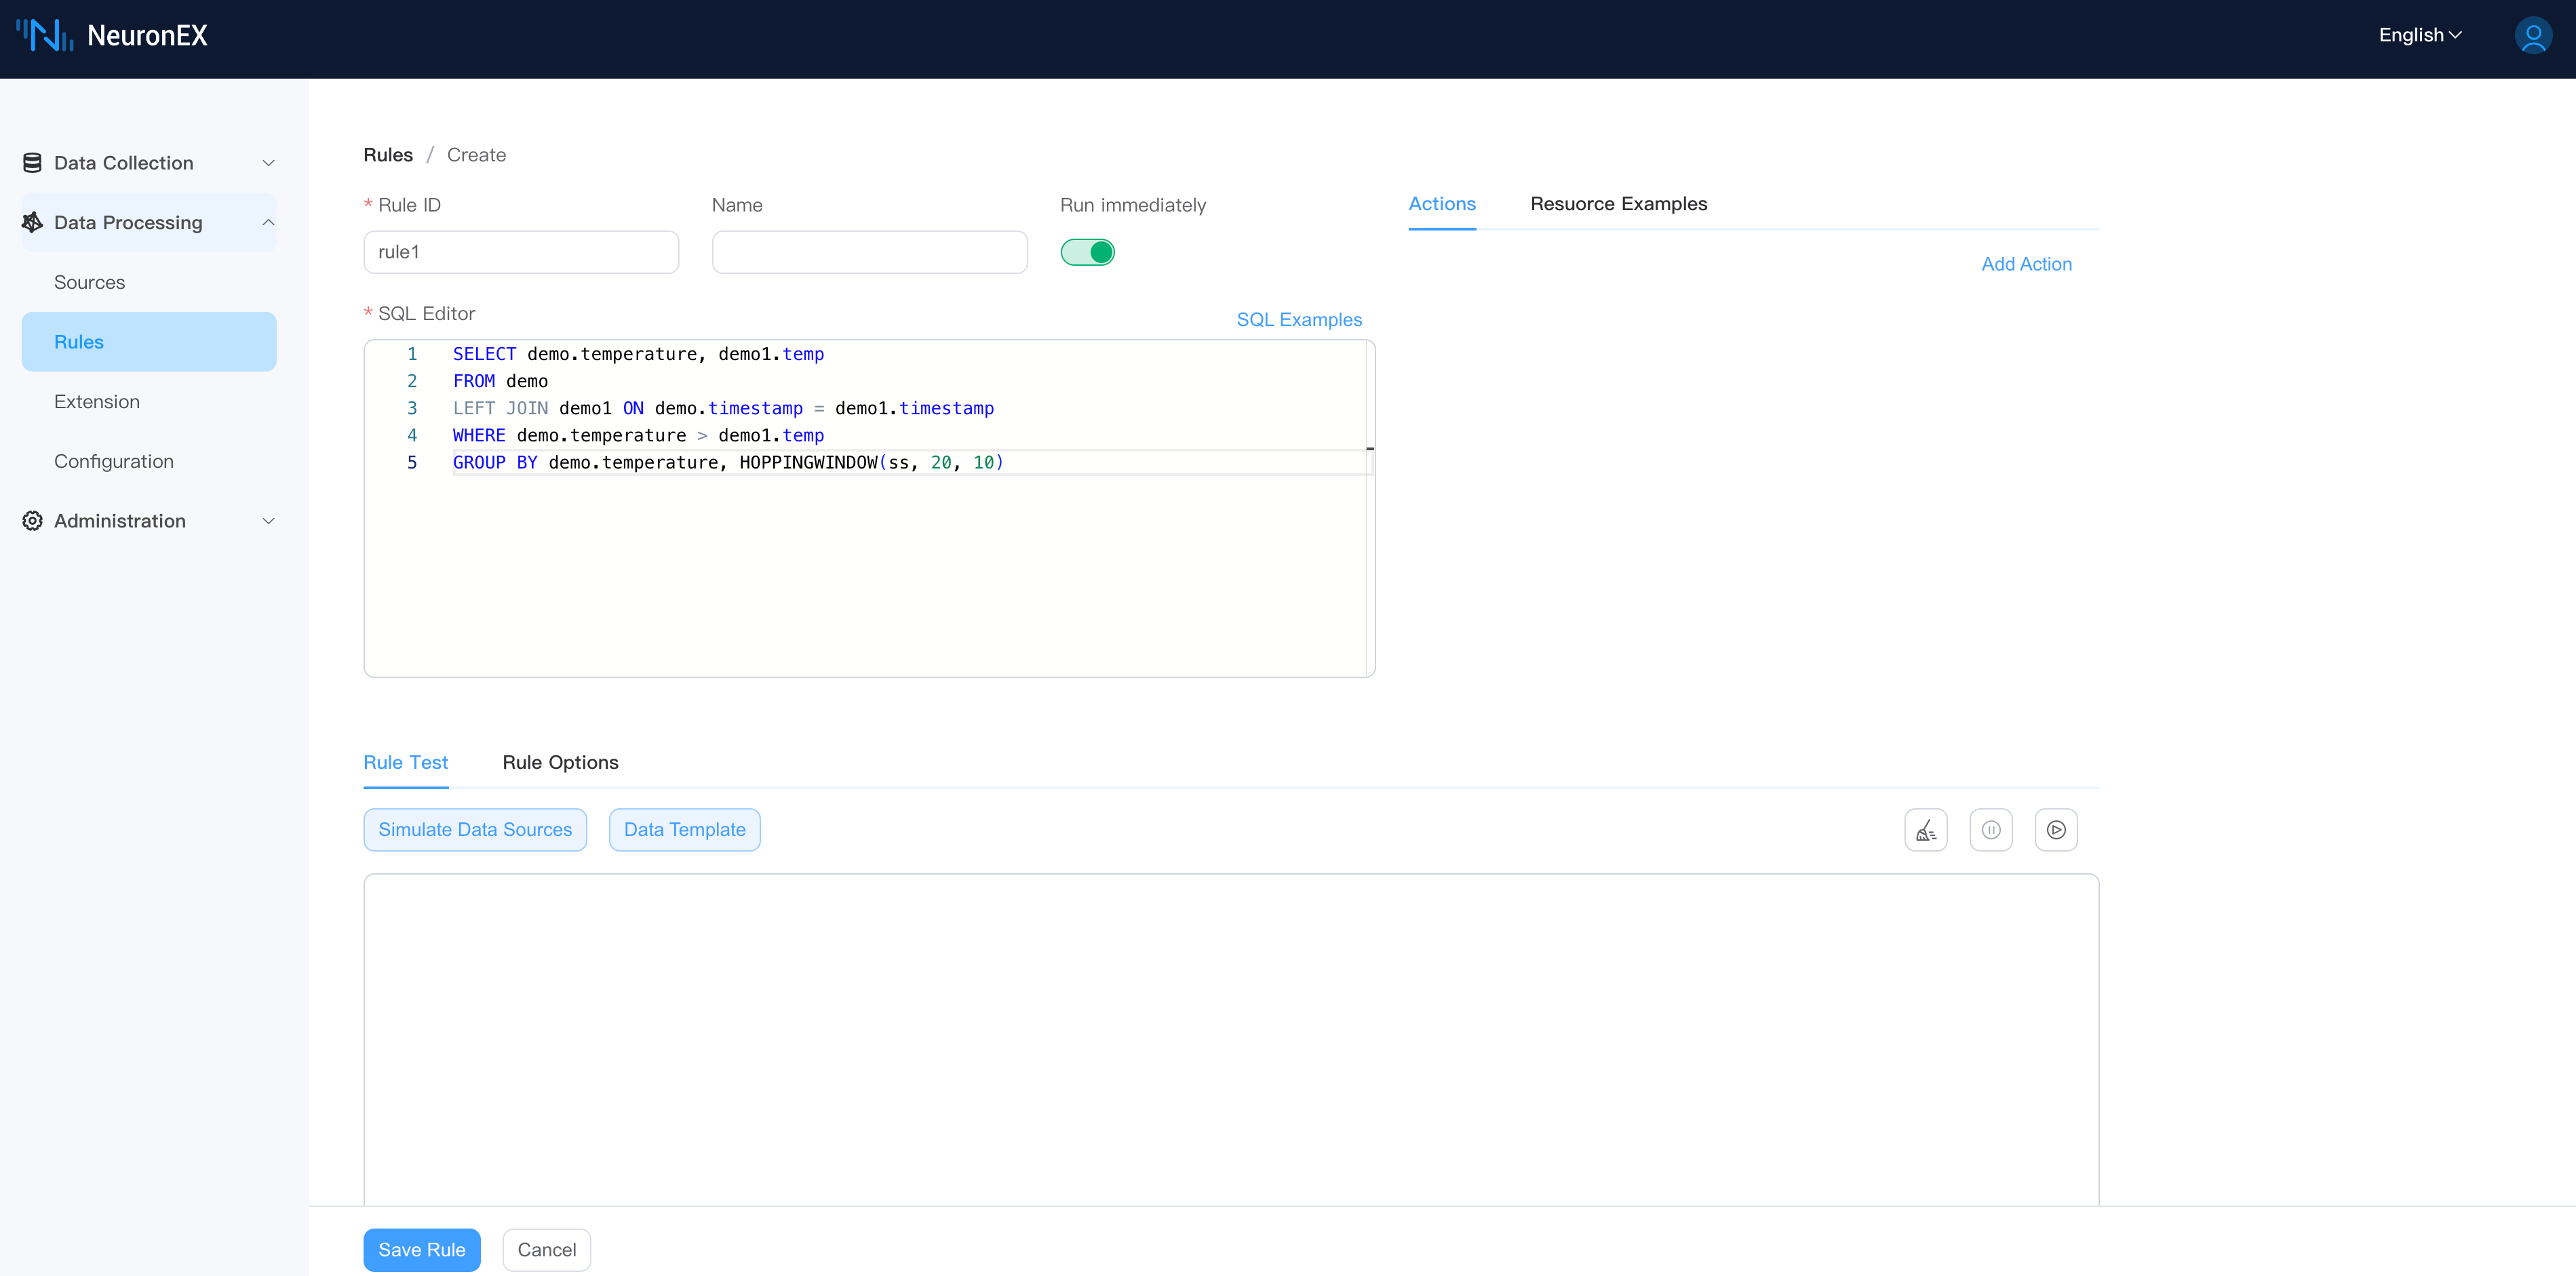Viewport: 2576px width, 1276px height.
Task: Switch to the Rule Options tab
Action: click(560, 762)
